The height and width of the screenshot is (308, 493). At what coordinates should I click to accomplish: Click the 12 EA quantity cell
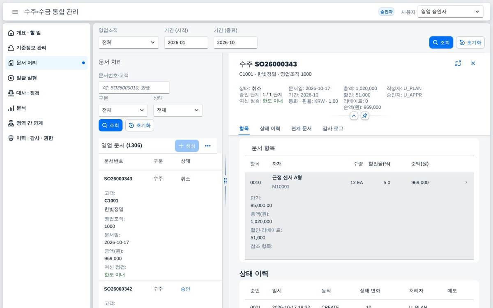(x=357, y=183)
